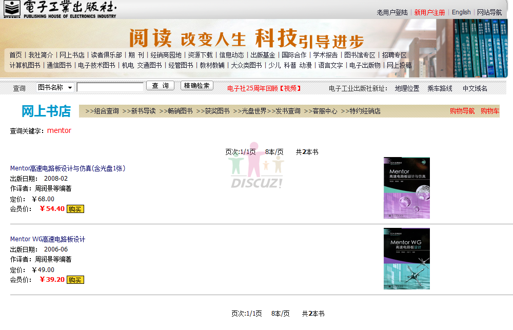Go to 首页 home menu item

pos(16,55)
